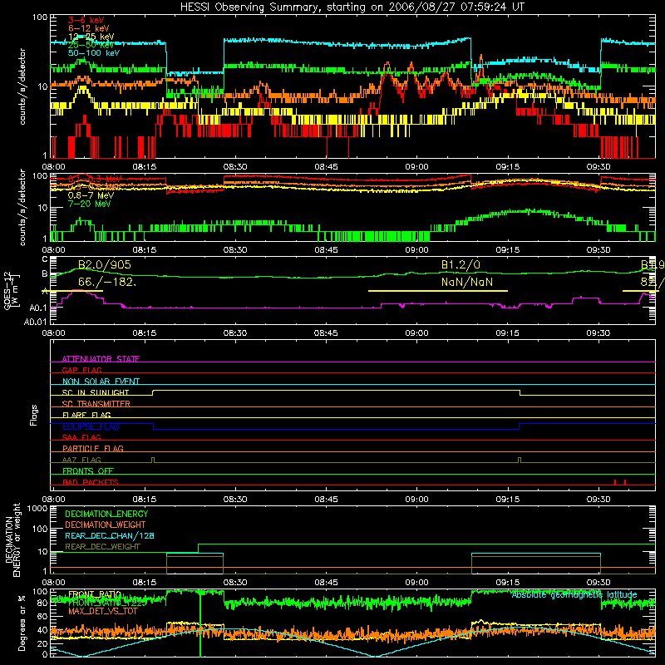
Task: Select the 12-25 keV legend label
Action: tap(91, 37)
